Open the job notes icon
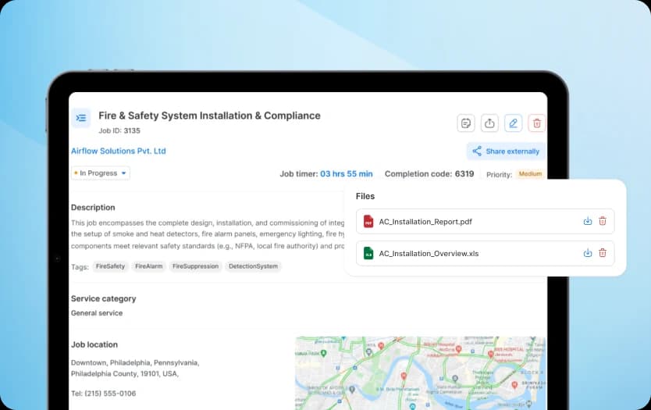Image resolution: width=651 pixels, height=410 pixels. click(466, 123)
